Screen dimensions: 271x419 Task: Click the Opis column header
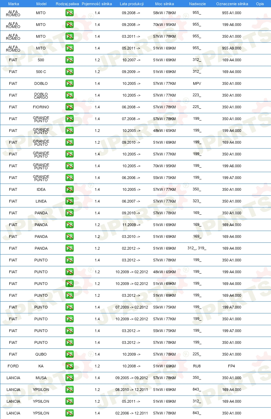tap(260, 4)
